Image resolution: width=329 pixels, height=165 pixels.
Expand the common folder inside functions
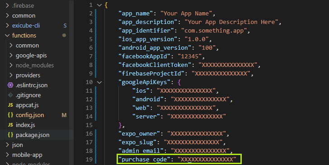coord(11,45)
